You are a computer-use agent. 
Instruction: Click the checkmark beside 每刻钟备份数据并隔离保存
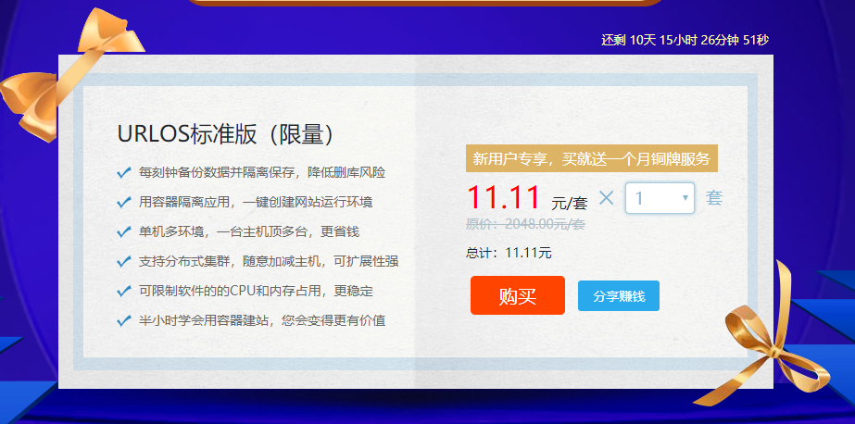pos(124,173)
